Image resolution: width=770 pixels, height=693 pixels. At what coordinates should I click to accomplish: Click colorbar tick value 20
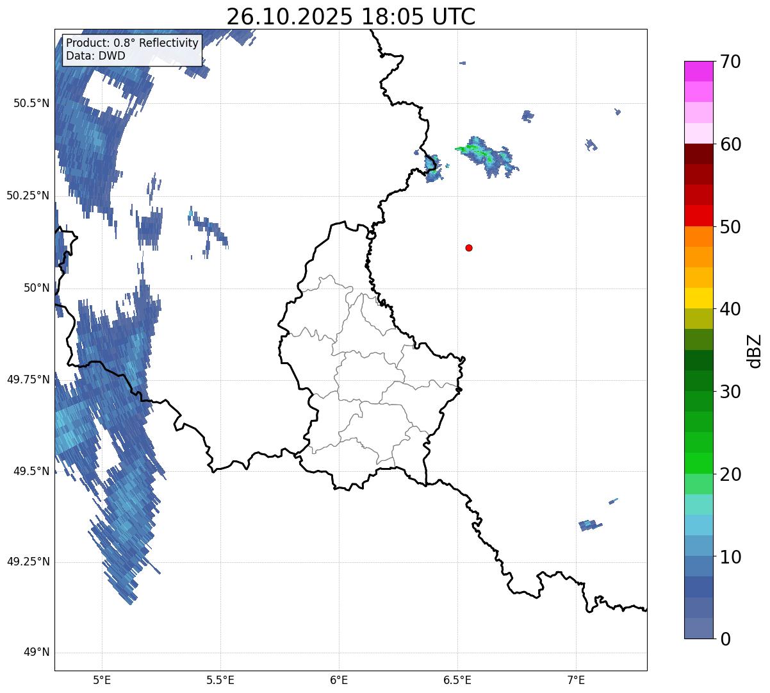[731, 474]
